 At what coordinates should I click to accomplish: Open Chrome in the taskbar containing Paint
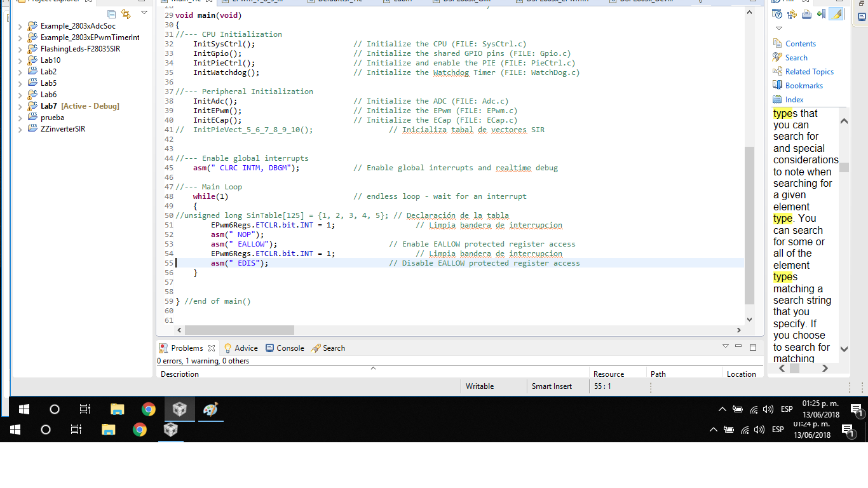(149, 409)
